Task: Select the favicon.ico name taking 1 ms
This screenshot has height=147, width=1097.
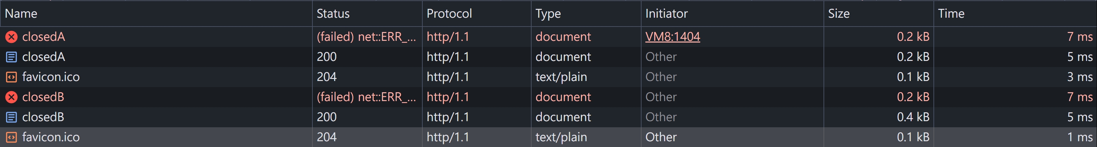Action: (x=51, y=137)
